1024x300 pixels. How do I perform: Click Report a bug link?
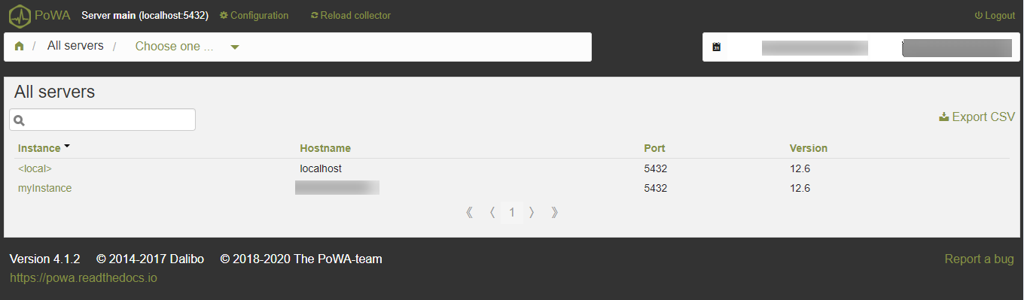coord(980,259)
